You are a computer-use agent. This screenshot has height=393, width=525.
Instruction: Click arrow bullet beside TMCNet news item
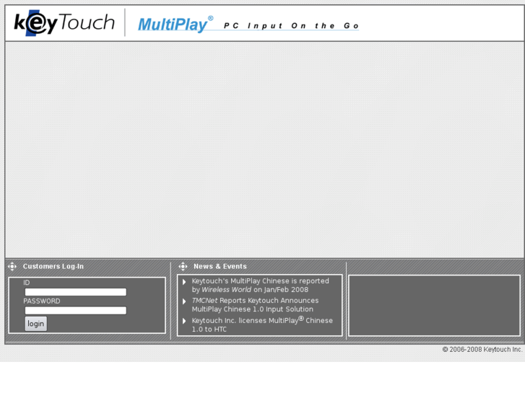point(184,301)
